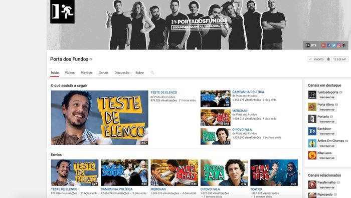This screenshot has height=198, width=351.
Task: Open the fundosdaporta channel name
Action: click(328, 92)
